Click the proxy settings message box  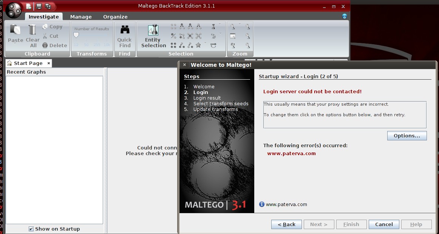coord(345,115)
